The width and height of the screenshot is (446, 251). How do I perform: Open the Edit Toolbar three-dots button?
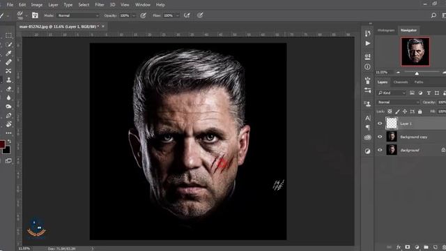tap(8, 133)
